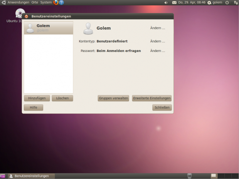Open the mail envelope indicator
This screenshot has height=179, width=239.
coord(174,3)
